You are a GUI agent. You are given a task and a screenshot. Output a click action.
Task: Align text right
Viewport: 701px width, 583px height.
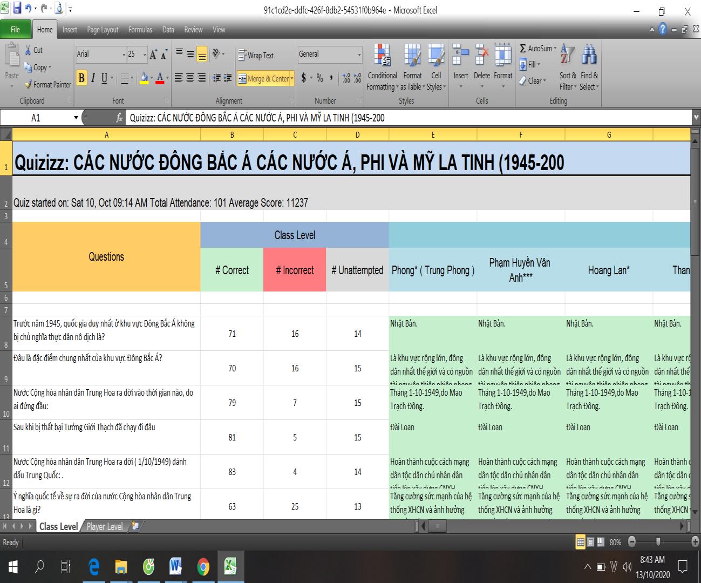(x=201, y=79)
